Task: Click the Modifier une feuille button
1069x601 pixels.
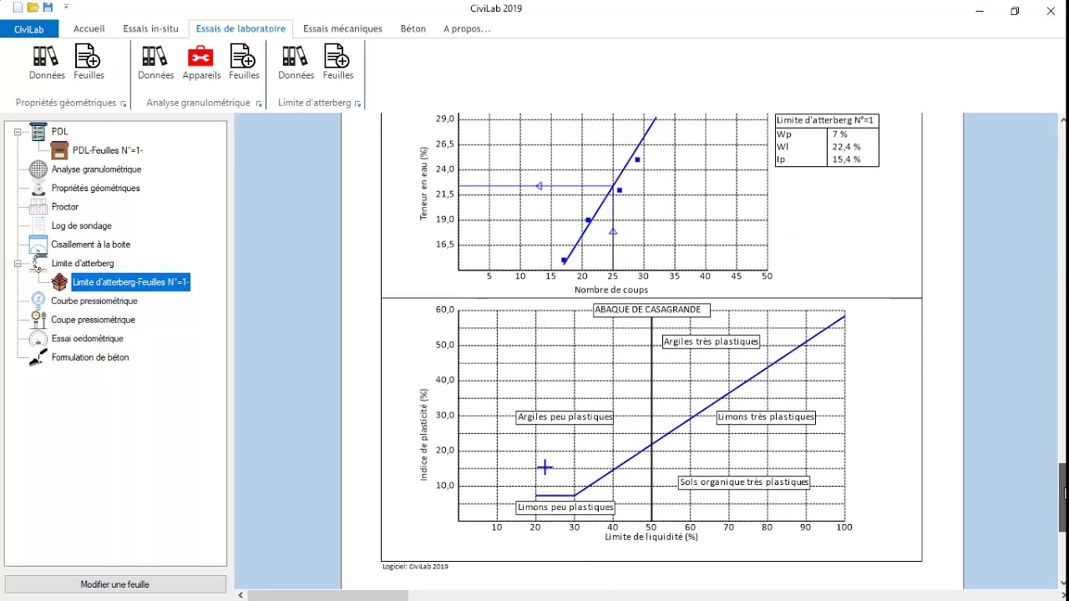Action: click(x=115, y=584)
